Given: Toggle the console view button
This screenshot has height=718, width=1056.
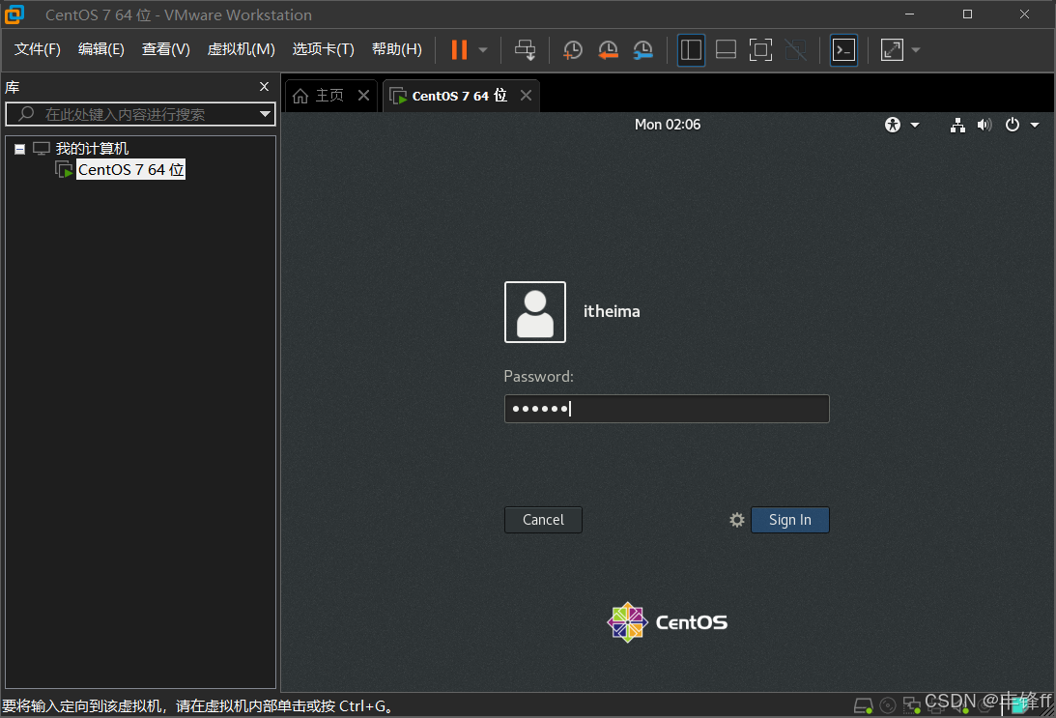Looking at the screenshot, I should pyautogui.click(x=843, y=50).
